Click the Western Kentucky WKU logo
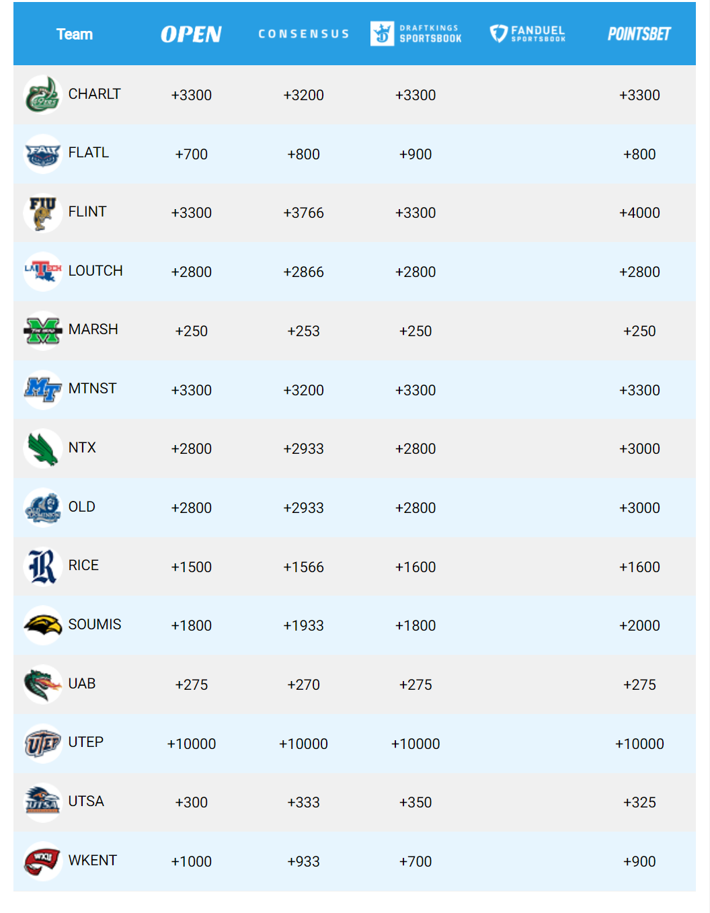710x913 pixels. click(x=43, y=861)
